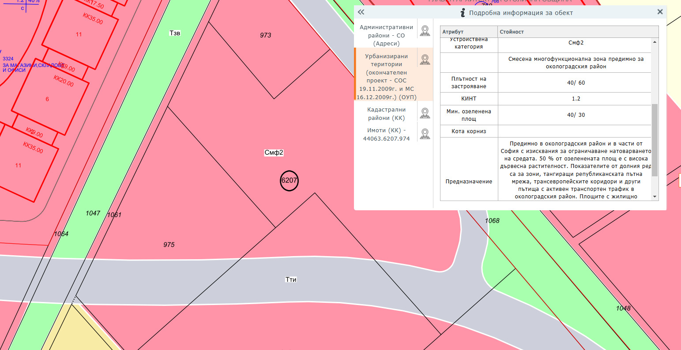Select the Административни райони - СО layer entry
681x350 pixels.
(386, 35)
